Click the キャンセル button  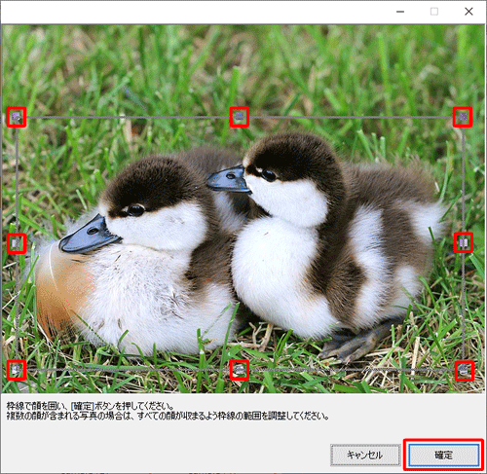[x=365, y=455]
